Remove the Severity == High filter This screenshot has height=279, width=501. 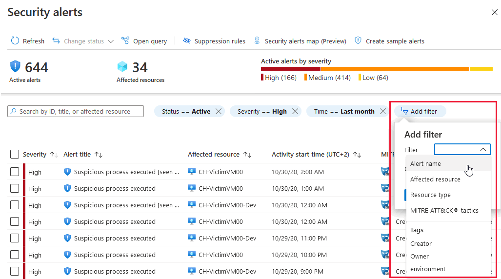coord(295,111)
